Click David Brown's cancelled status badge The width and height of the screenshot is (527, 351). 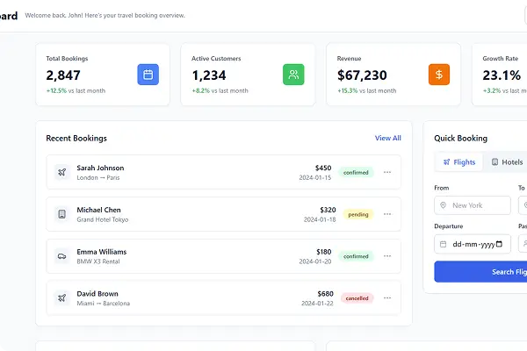(x=357, y=298)
